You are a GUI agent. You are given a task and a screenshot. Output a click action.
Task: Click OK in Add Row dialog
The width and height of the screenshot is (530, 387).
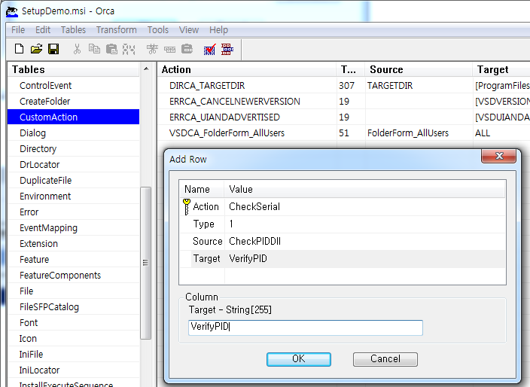pyautogui.click(x=298, y=359)
